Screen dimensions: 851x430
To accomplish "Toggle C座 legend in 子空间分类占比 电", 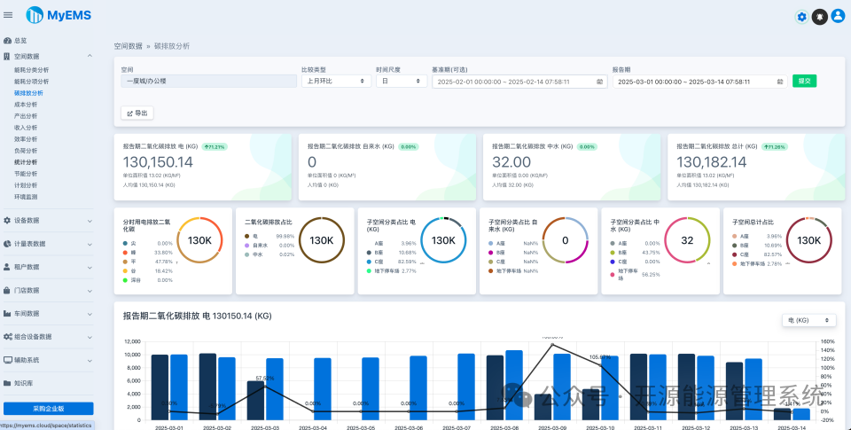I will pos(369,262).
